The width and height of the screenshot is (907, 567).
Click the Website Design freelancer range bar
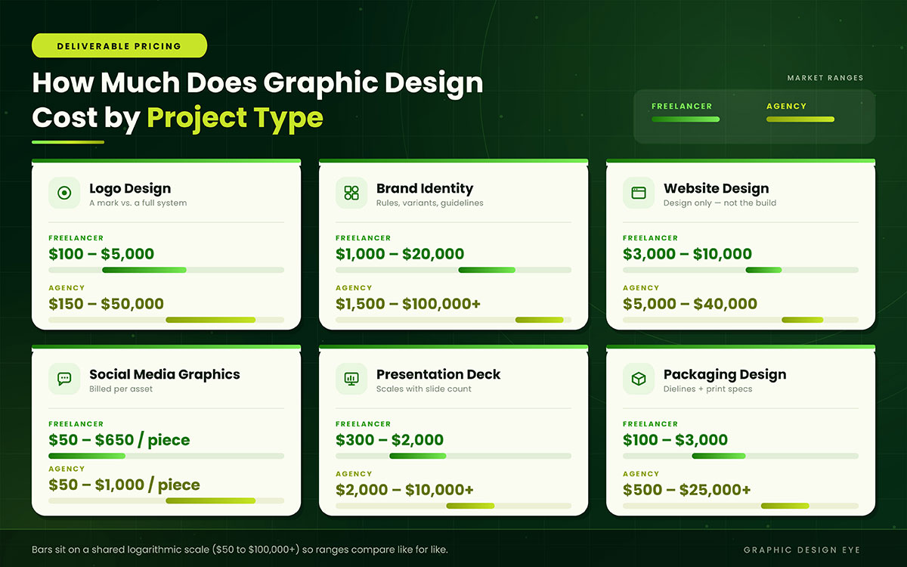point(763,270)
